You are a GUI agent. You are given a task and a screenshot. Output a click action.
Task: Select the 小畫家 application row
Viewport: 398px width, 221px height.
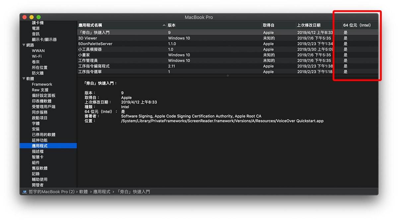coord(228,55)
